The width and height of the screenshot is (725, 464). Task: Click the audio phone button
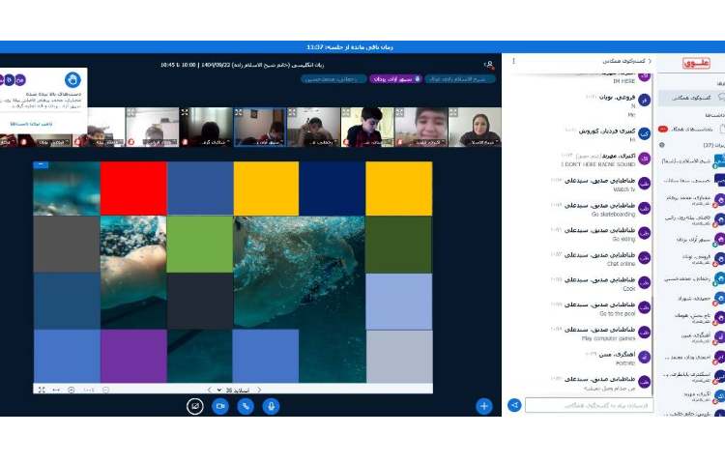(x=246, y=406)
